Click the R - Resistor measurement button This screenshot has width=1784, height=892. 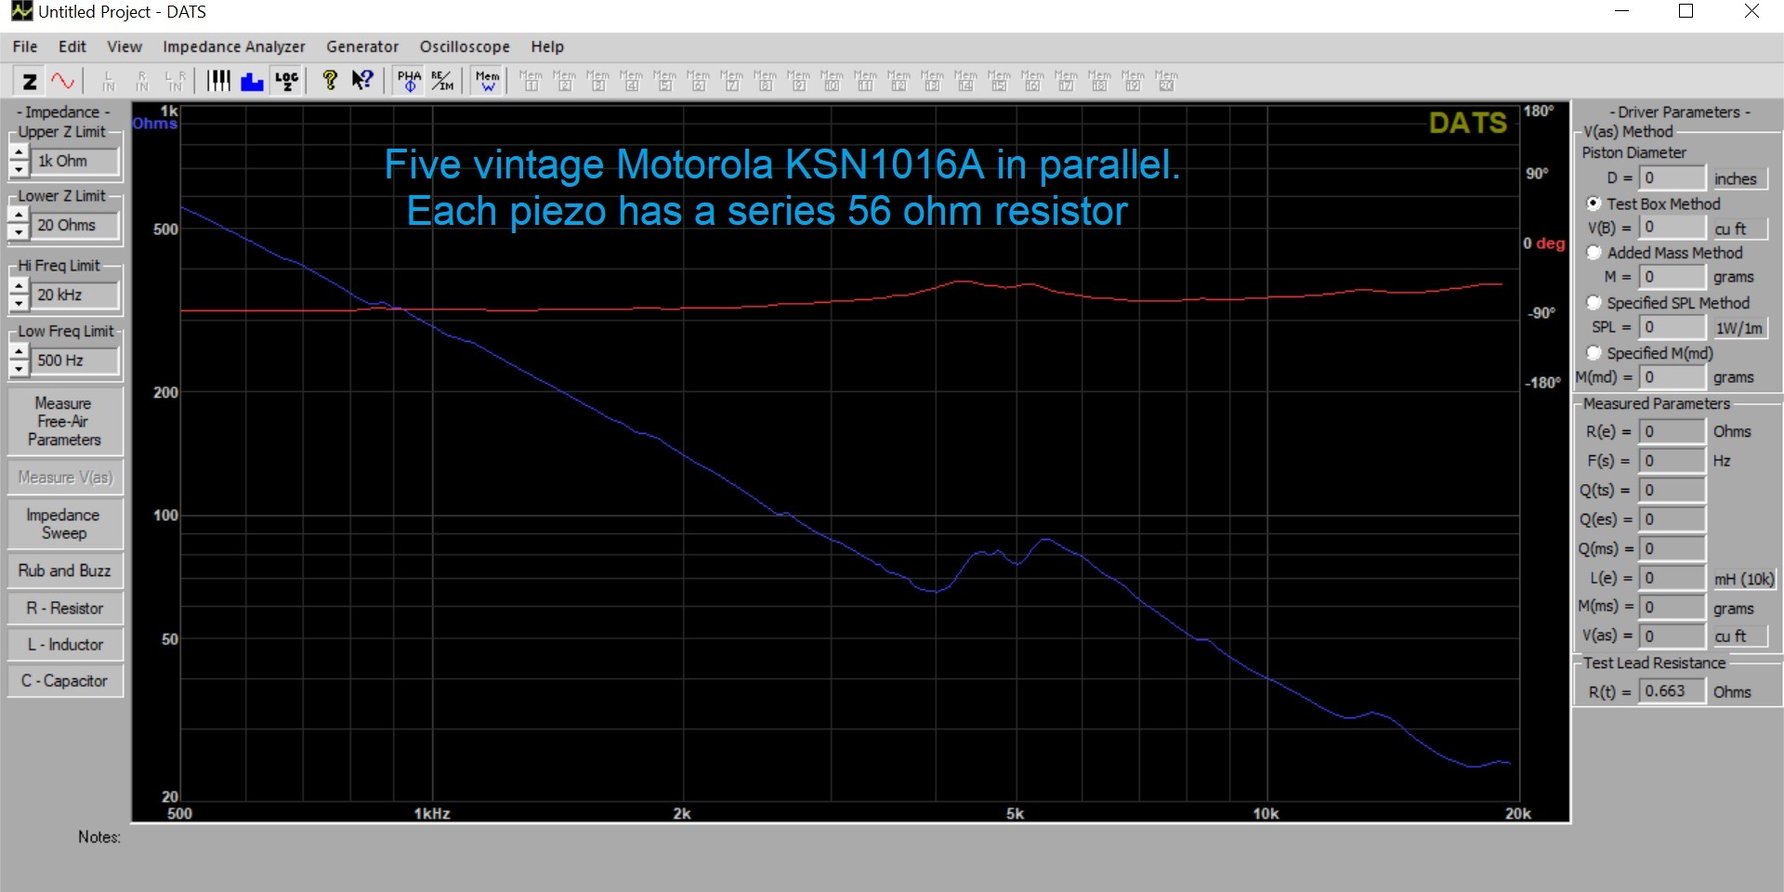click(x=64, y=608)
